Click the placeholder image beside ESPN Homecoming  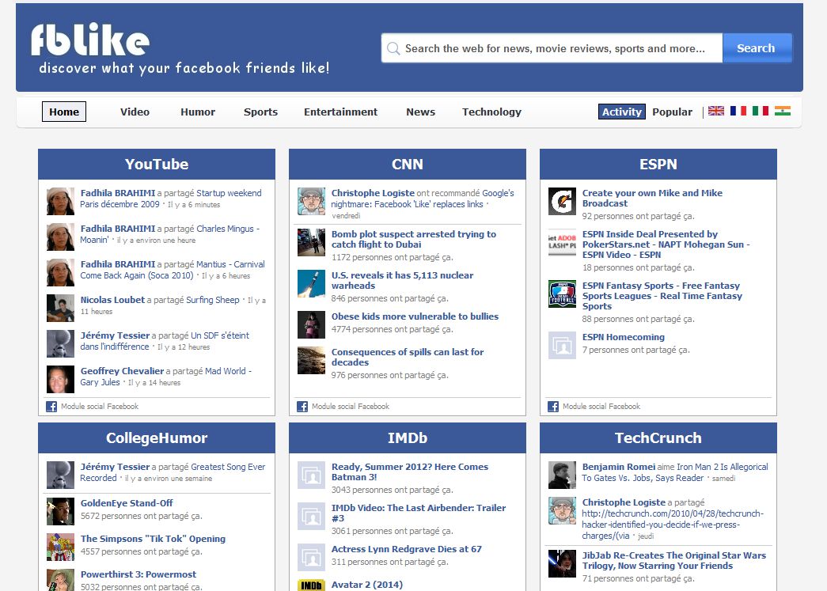[x=562, y=345]
